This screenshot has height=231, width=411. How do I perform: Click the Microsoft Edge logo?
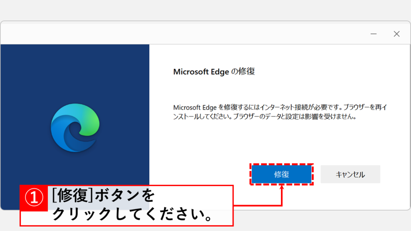pyautogui.click(x=75, y=128)
